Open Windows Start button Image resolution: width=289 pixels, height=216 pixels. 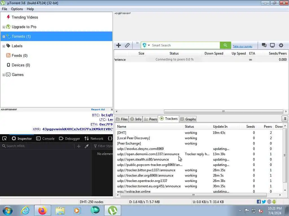coord(8,210)
